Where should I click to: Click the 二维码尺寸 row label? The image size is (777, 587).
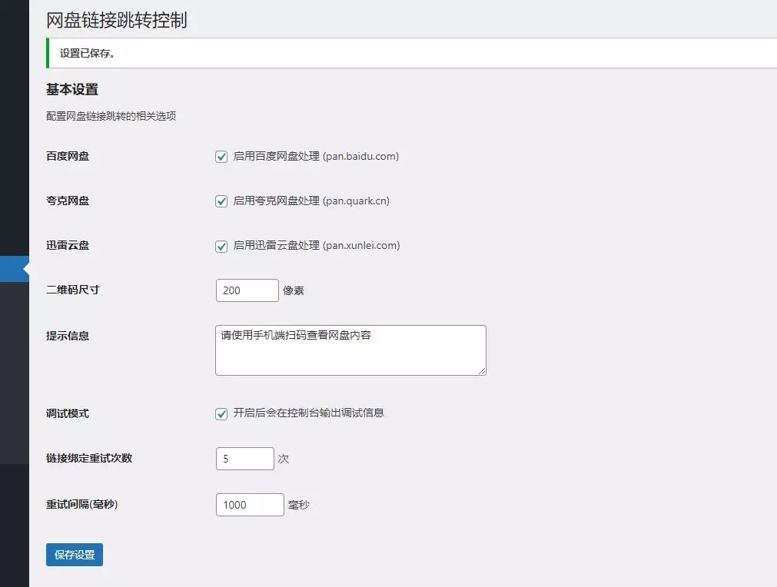[x=72, y=290]
